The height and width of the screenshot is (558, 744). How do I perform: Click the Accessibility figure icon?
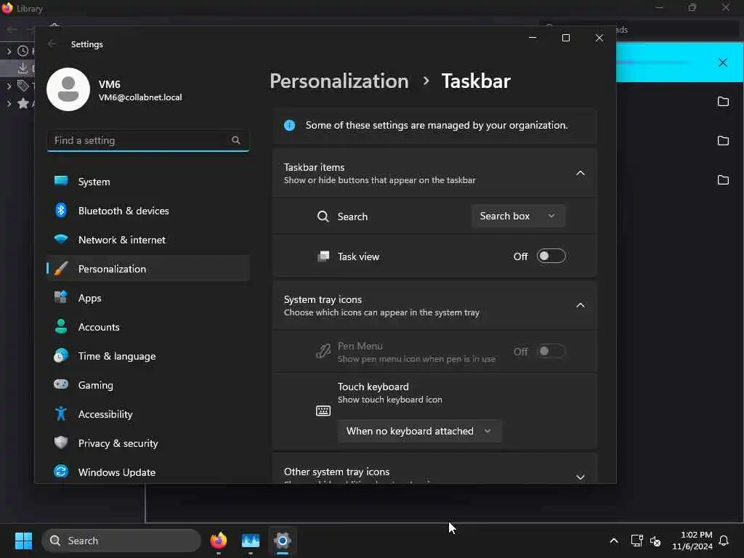click(61, 413)
